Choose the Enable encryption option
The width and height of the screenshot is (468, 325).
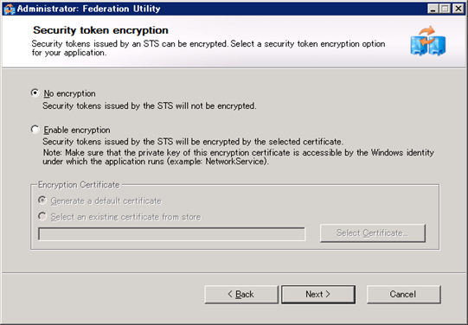pos(35,130)
